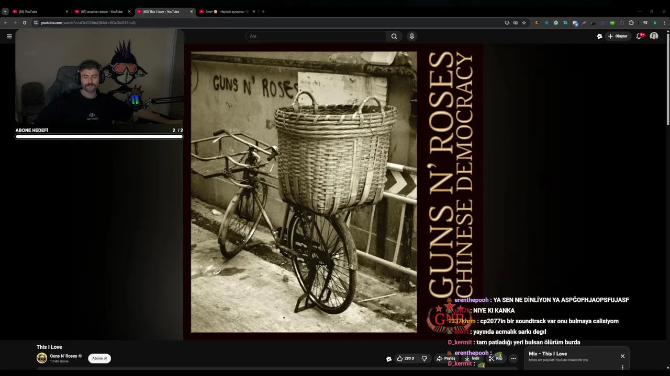Open the media control music-note icon
The width and height of the screenshot is (670, 376).
(645, 22)
